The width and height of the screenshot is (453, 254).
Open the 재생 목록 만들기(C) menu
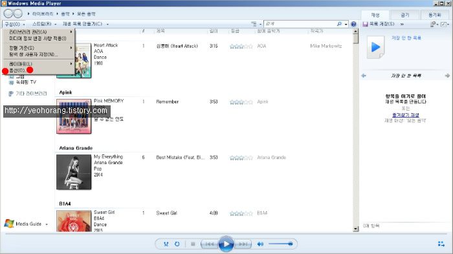(85, 24)
